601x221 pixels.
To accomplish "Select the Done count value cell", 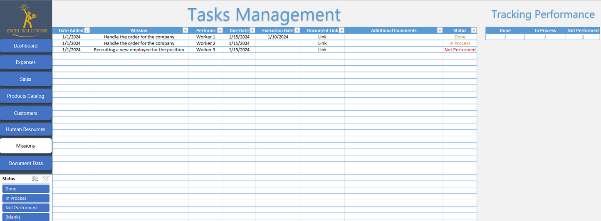I will click(x=505, y=37).
